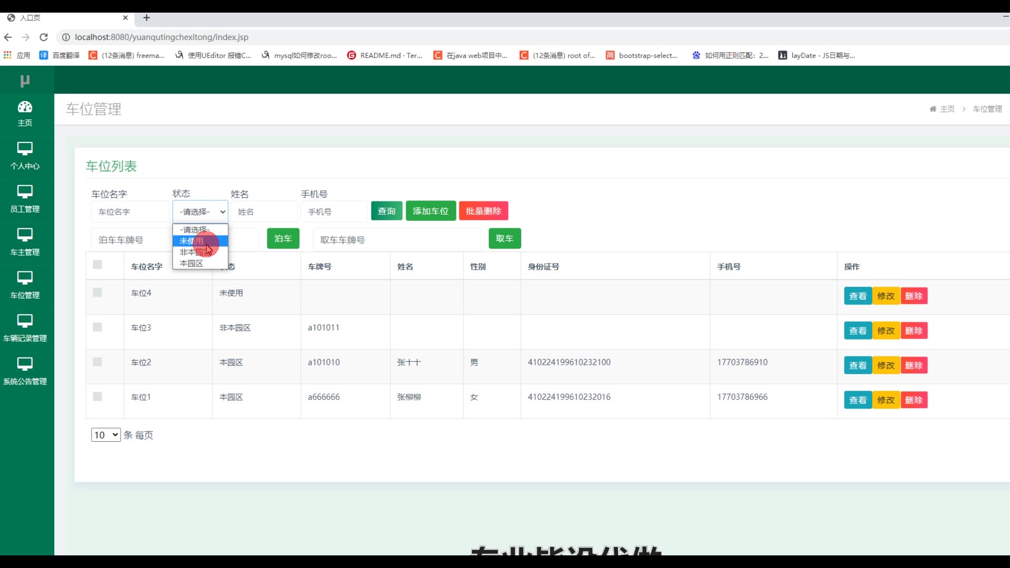
Task: Toggle the select-all checkbox in table header
Action: click(97, 265)
